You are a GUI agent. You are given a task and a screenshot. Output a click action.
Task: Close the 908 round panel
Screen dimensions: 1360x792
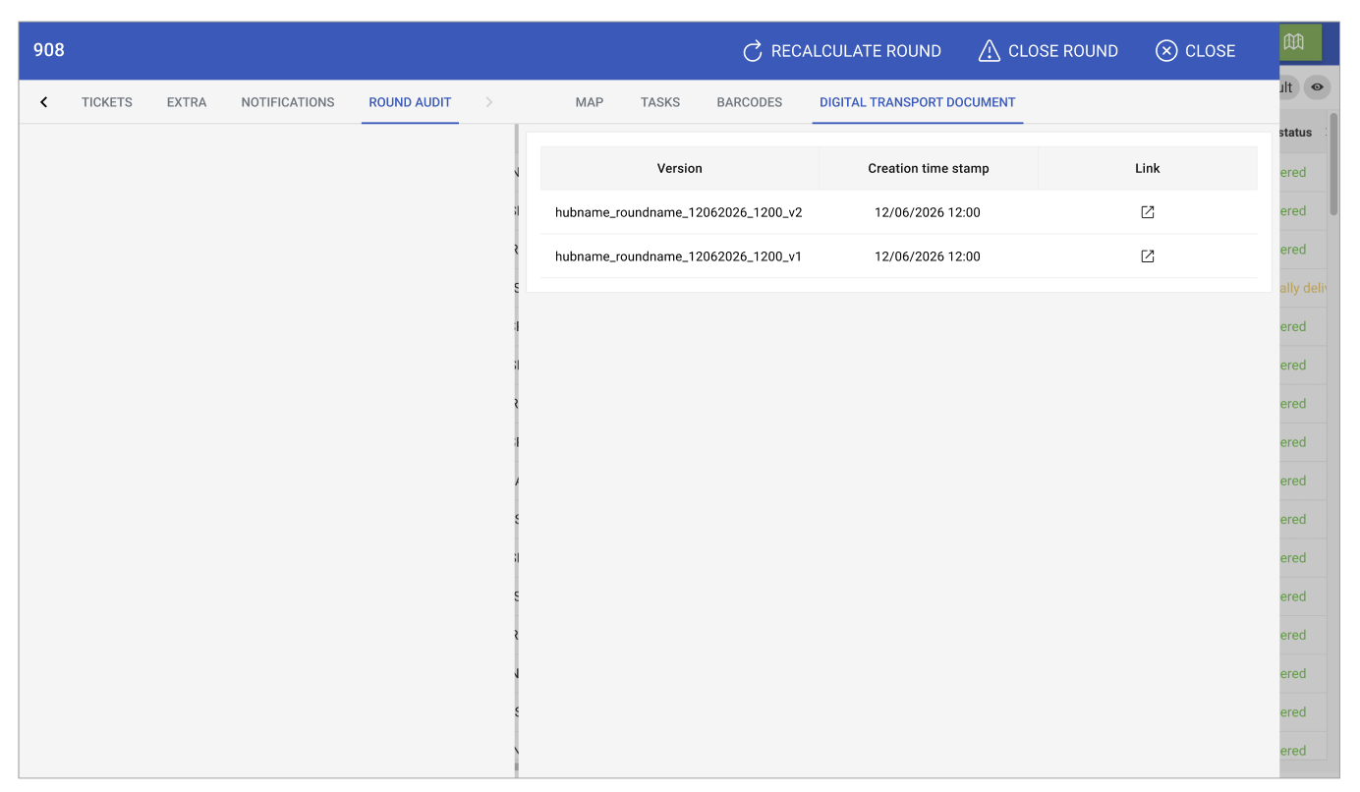pos(1195,51)
